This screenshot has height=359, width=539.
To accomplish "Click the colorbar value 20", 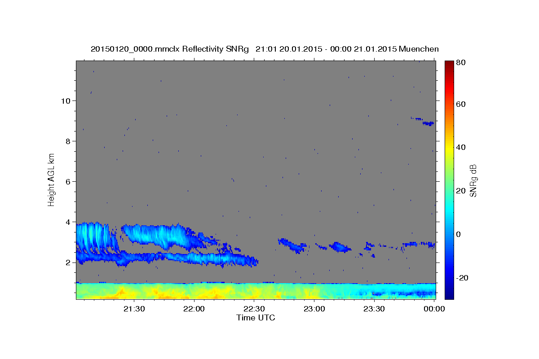I will 462,191.
